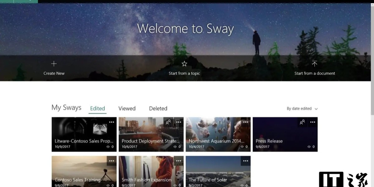
Task: Click shared people icon on Product Deployment card
Action: pyautogui.click(x=168, y=122)
